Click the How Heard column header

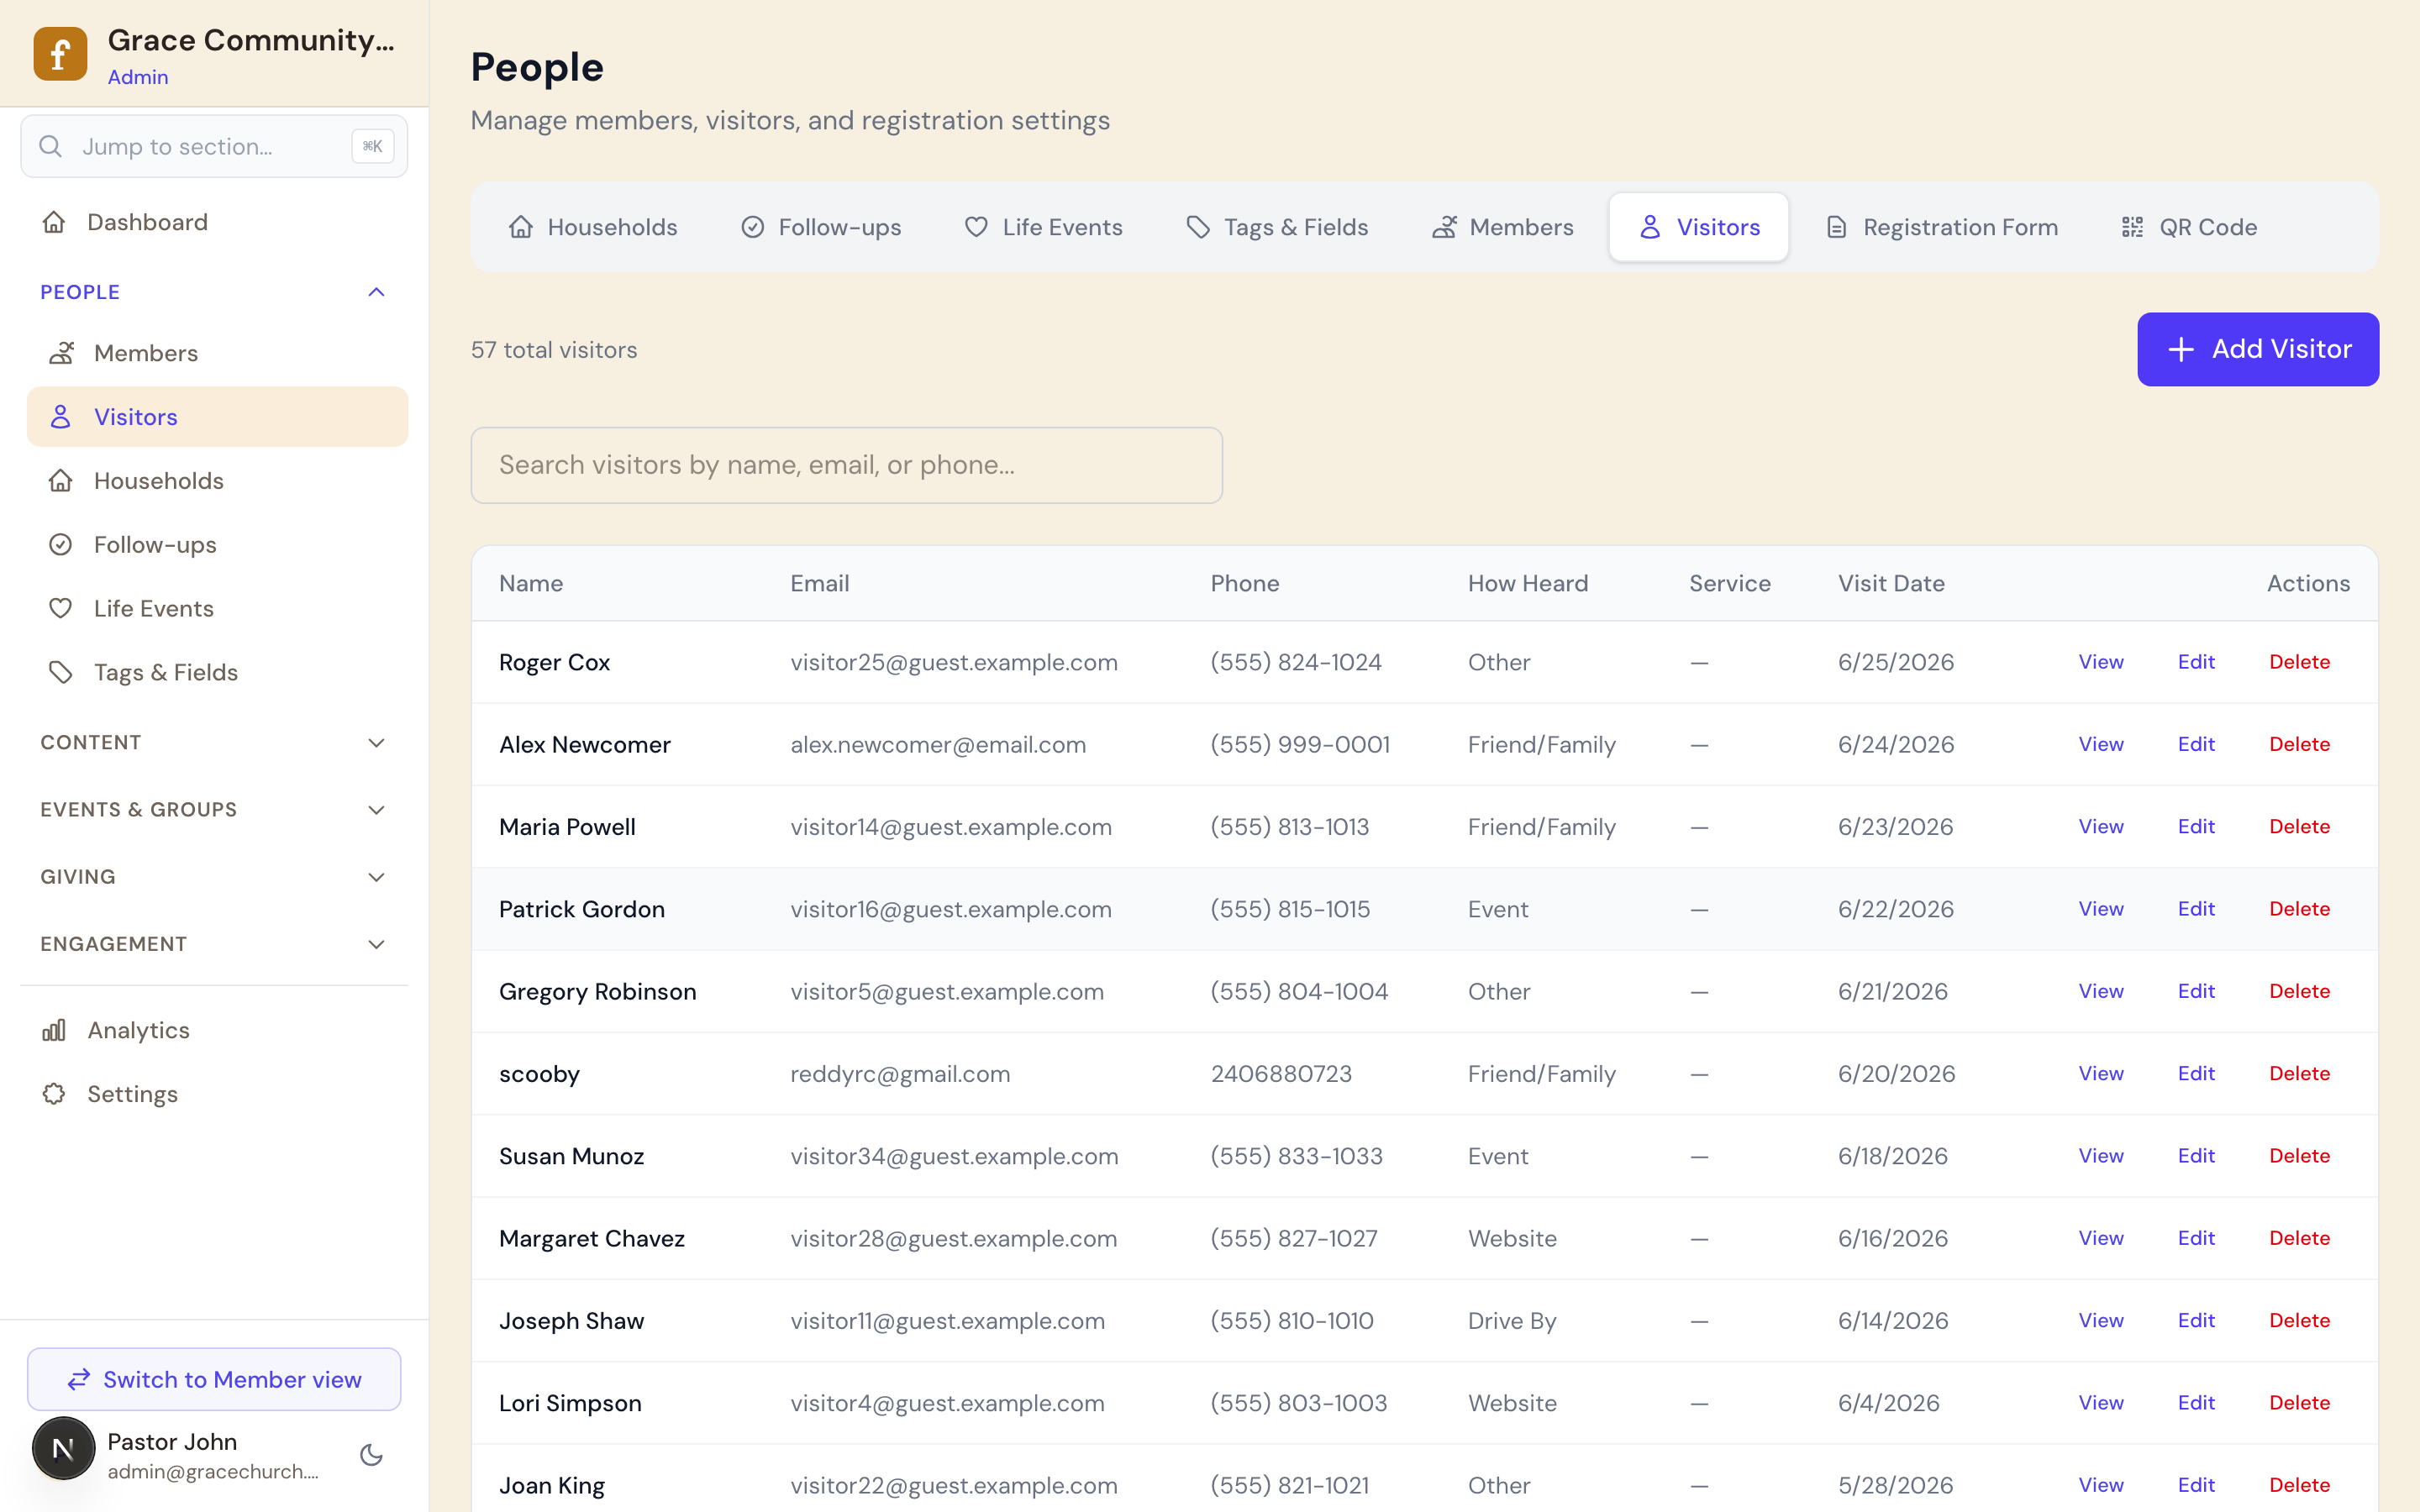tap(1527, 584)
